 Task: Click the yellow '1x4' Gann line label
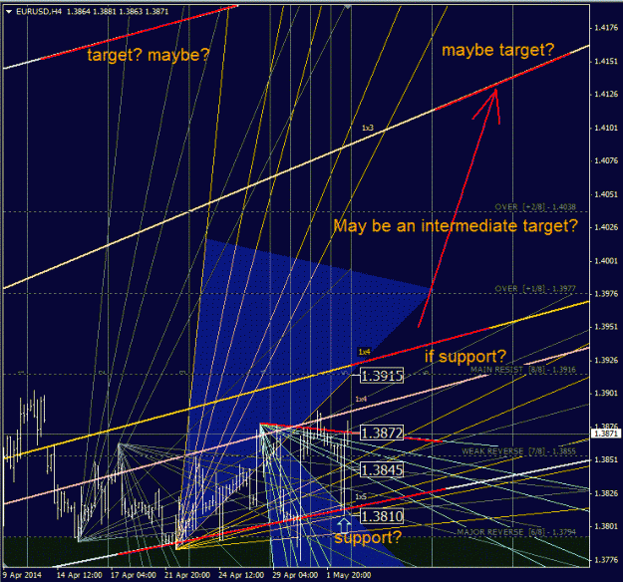click(x=365, y=352)
